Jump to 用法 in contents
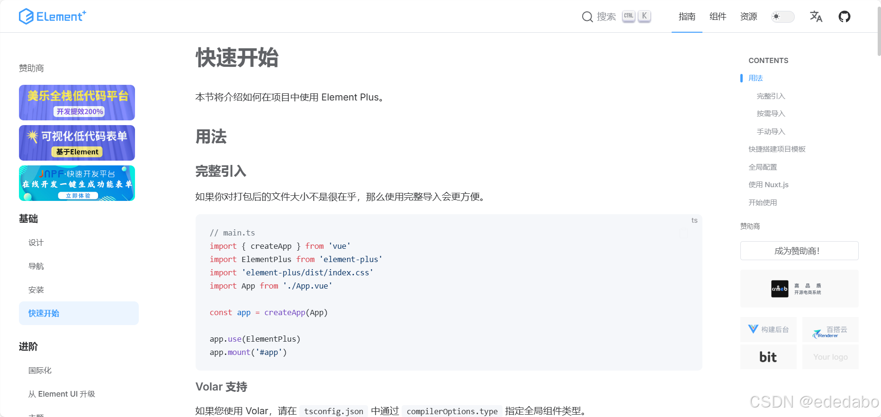This screenshot has width=881, height=417. pos(755,78)
